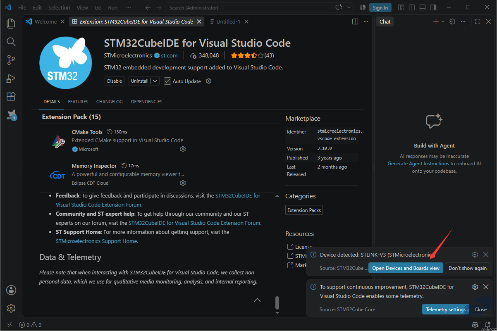Customize layout from title bar

pos(401,7)
